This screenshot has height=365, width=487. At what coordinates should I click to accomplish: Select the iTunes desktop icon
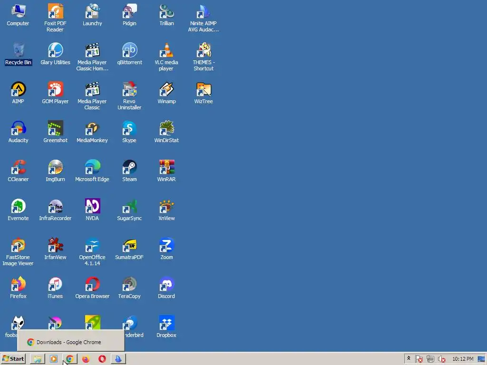click(x=55, y=288)
